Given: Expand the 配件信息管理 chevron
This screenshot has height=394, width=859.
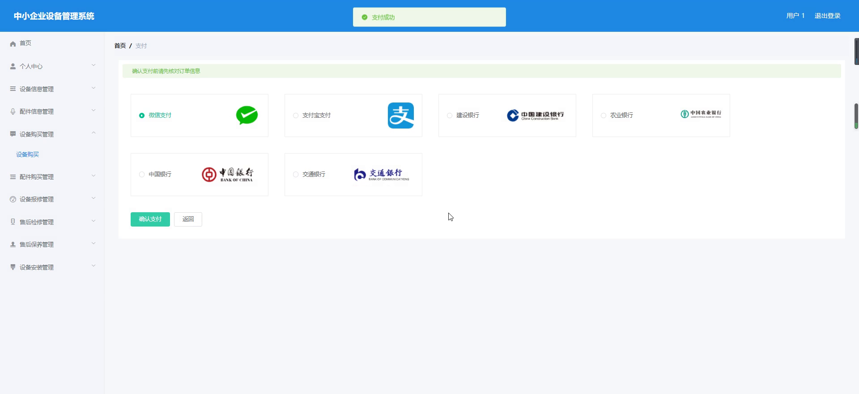Looking at the screenshot, I should [94, 111].
